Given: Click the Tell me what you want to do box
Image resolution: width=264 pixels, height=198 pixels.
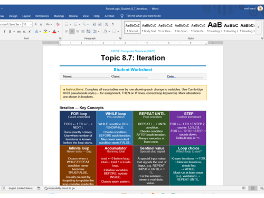Looking at the screenshot, I should coord(144,16).
